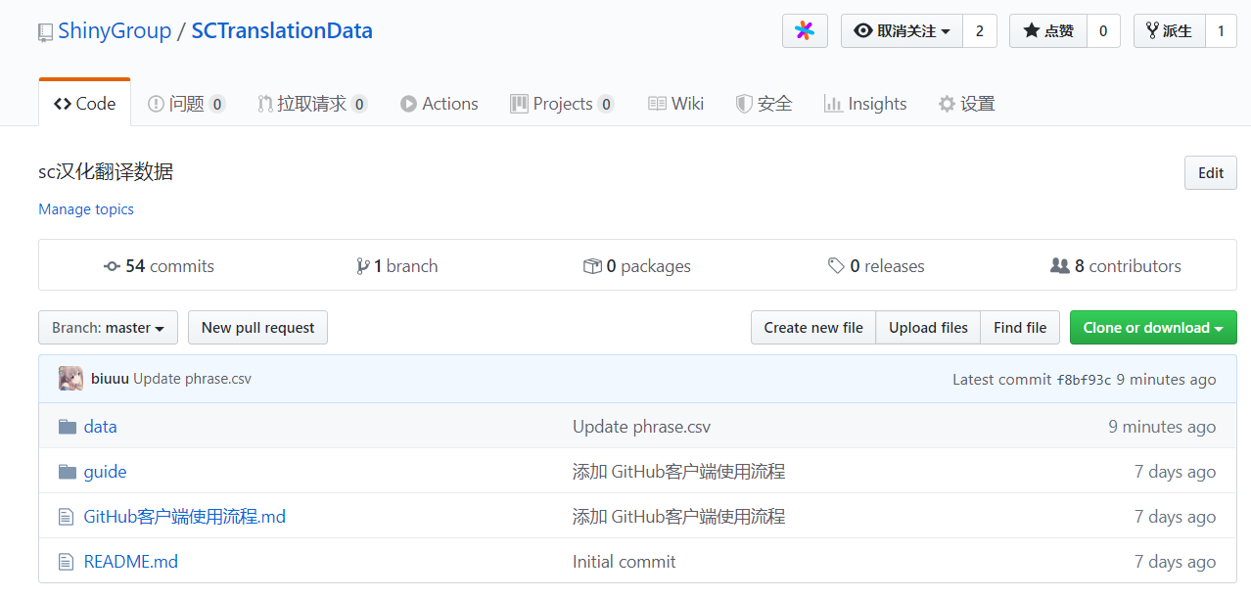
Task: Click the biuuu avatar thumbnail
Action: point(69,379)
